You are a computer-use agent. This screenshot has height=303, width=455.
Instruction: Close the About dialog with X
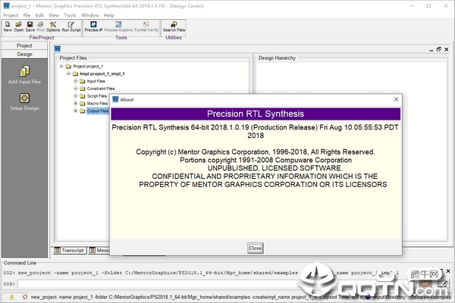[396, 99]
